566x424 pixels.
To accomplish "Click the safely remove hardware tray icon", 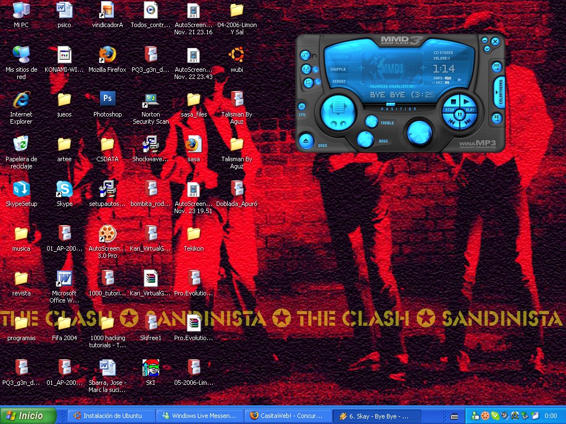I will (525, 416).
